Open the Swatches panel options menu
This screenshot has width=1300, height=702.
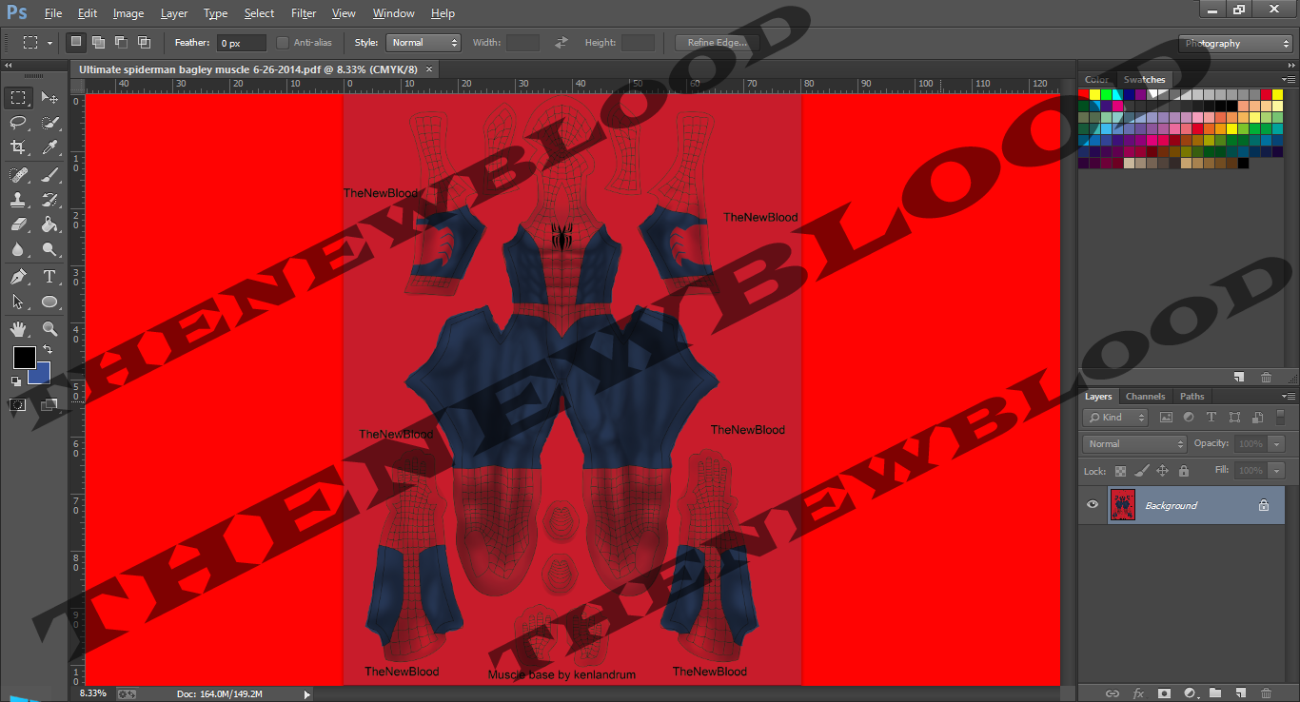coord(1289,80)
